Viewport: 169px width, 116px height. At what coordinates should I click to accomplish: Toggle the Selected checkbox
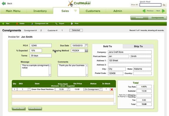click(71, 30)
